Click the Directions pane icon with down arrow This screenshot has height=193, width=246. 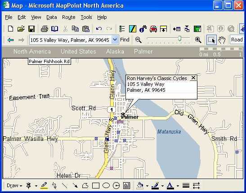pyautogui.click(x=164, y=29)
